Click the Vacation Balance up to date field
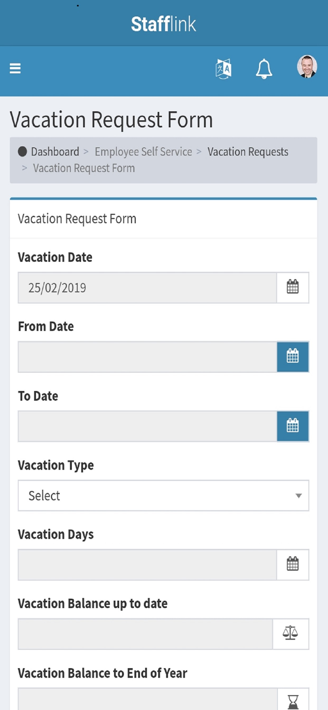This screenshot has width=328, height=710. tap(146, 634)
